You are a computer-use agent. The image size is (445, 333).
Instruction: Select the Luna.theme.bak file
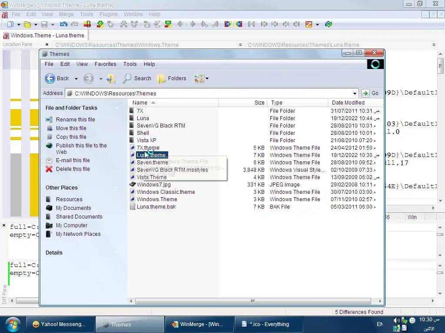(x=156, y=207)
